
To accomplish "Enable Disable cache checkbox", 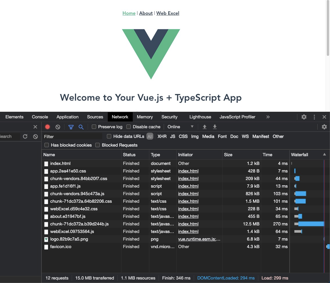I will 128,127.
